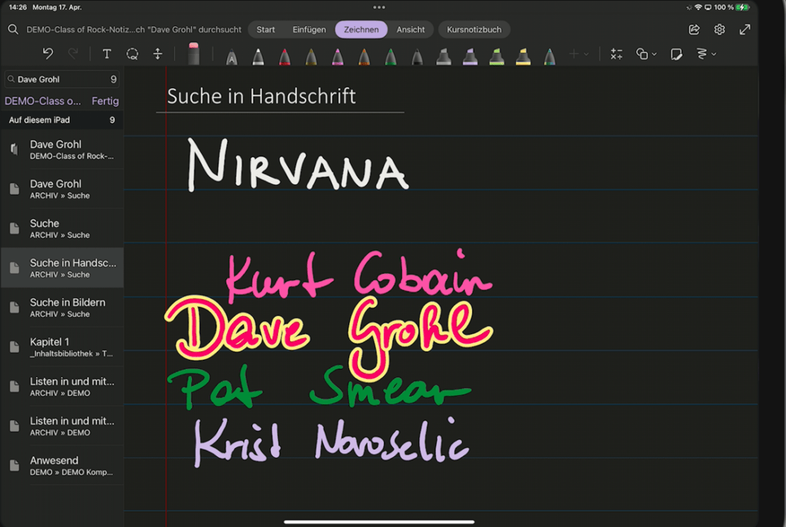Open Dave Grohl result in ARCHIV » Suche

click(62, 189)
